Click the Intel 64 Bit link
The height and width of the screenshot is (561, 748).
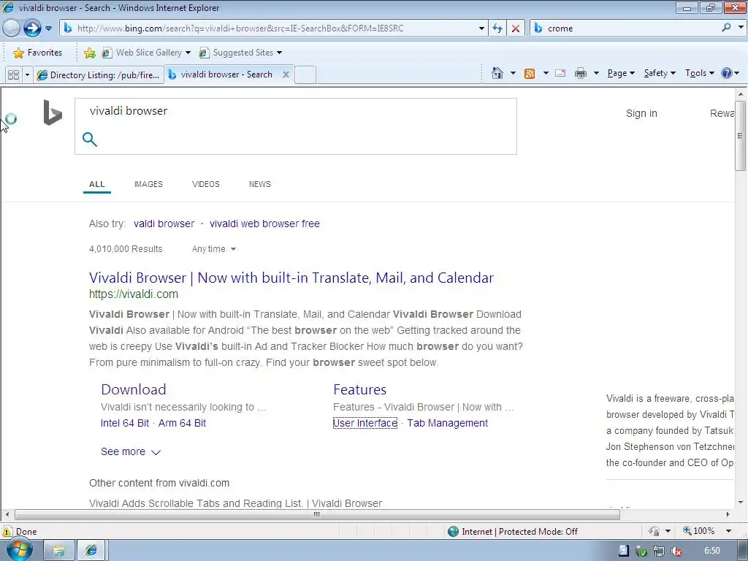point(124,423)
